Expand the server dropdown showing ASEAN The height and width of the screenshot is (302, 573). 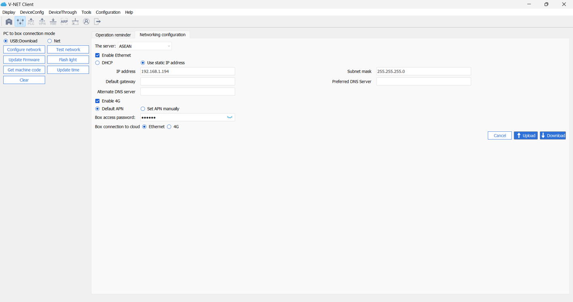click(x=145, y=46)
